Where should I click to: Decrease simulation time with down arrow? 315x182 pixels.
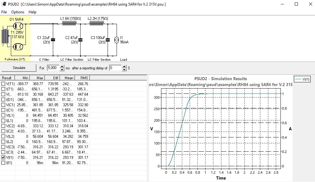coord(62,69)
